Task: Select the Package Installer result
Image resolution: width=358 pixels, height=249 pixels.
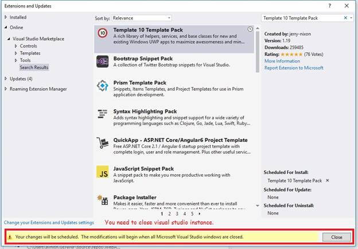Action: (x=174, y=202)
